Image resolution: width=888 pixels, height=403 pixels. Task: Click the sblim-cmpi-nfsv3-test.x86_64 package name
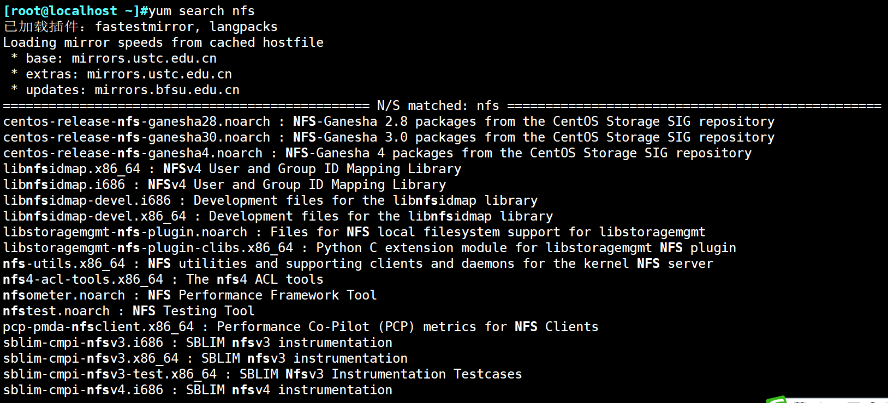point(110,374)
